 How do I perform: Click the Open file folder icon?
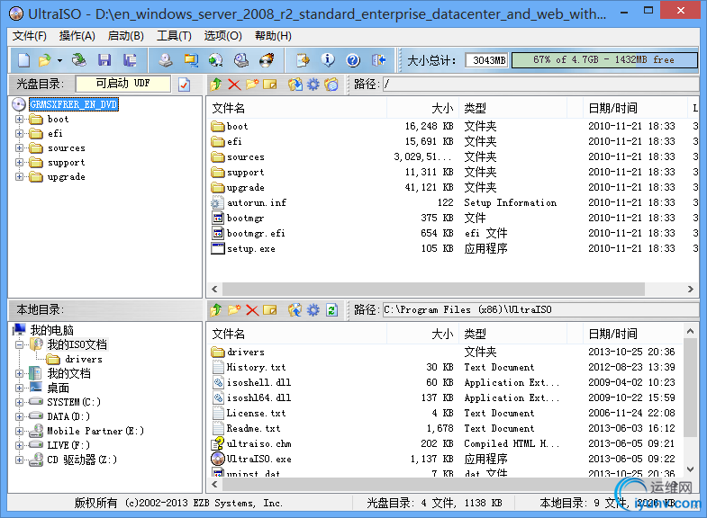click(45, 60)
